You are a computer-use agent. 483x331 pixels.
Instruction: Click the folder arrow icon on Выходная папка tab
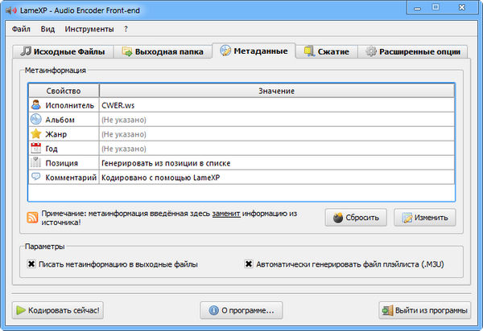[x=127, y=51]
